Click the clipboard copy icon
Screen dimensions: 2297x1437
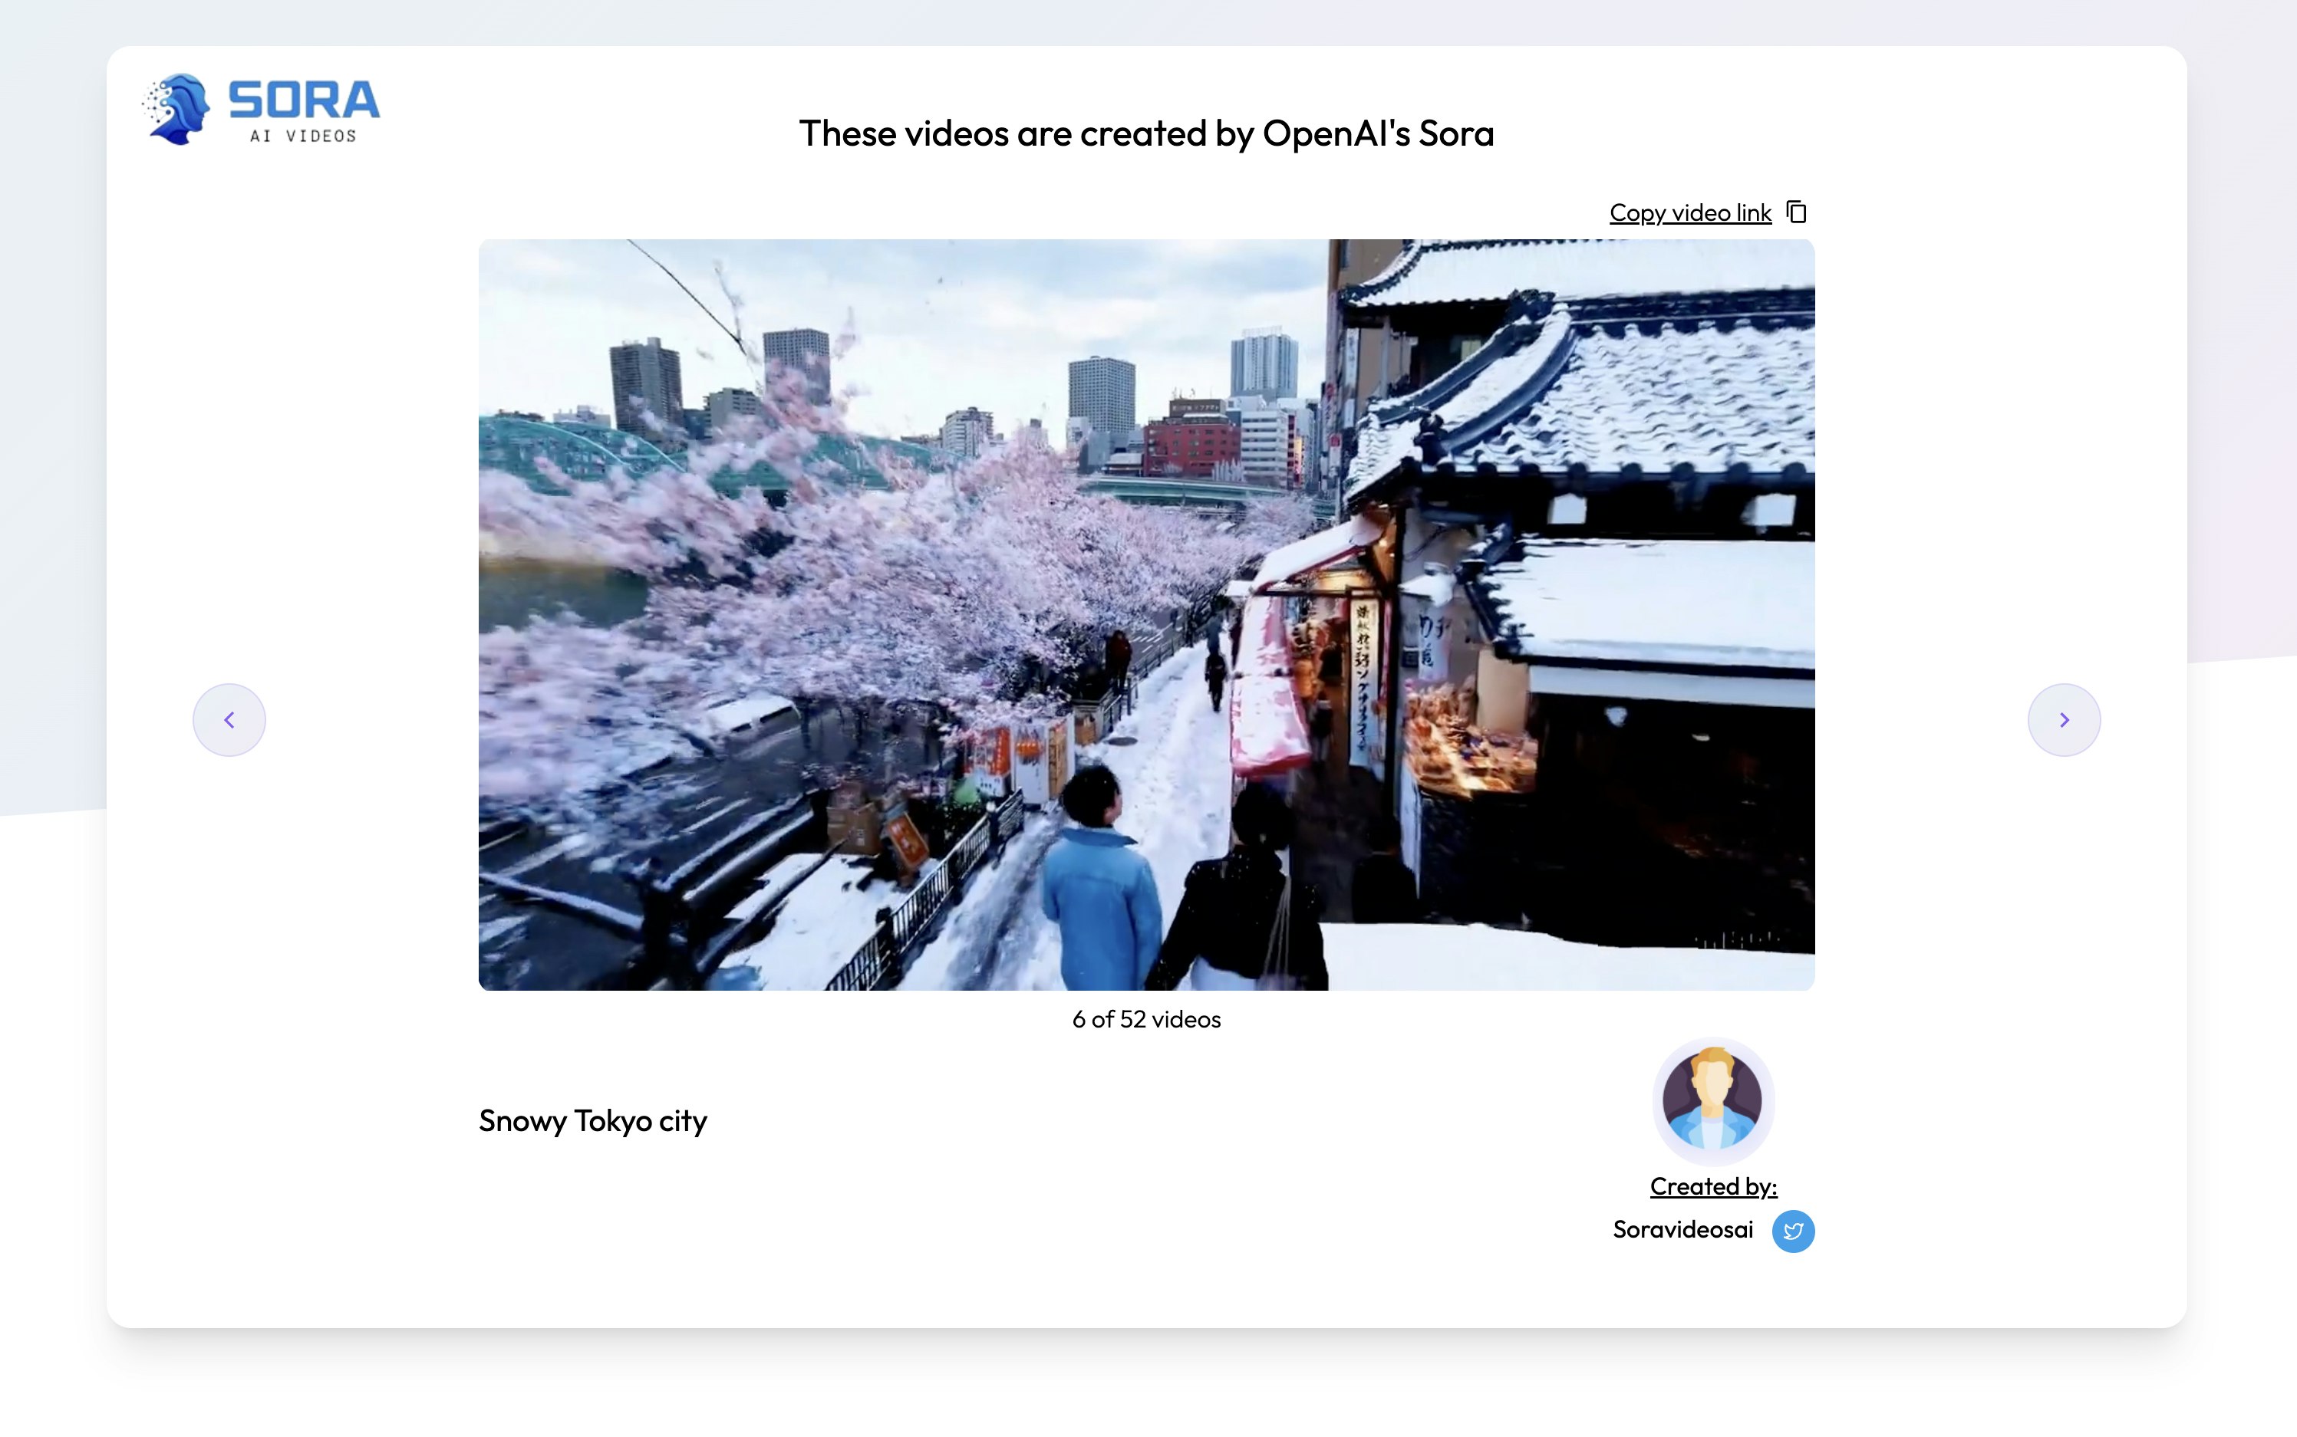pyautogui.click(x=1796, y=211)
